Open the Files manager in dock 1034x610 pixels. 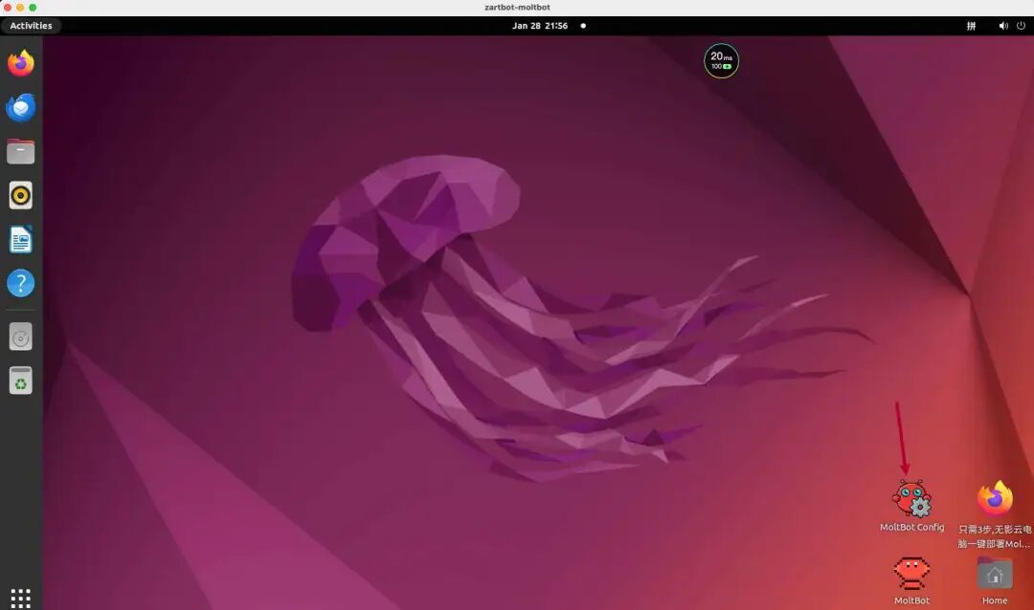coord(21,151)
